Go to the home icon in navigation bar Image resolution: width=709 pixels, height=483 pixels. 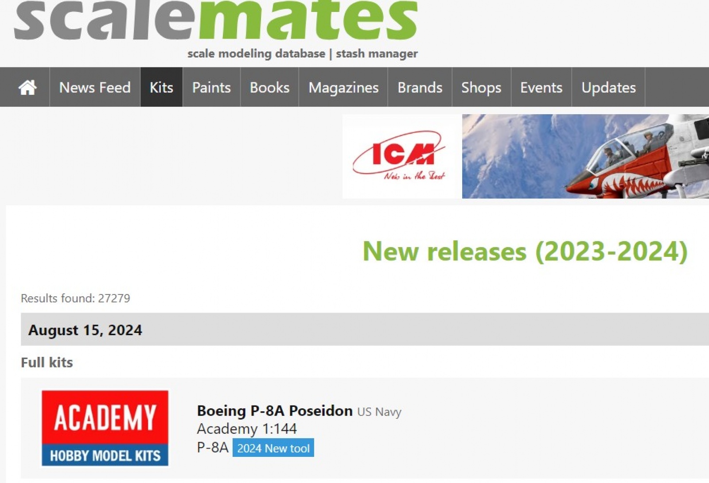click(27, 87)
